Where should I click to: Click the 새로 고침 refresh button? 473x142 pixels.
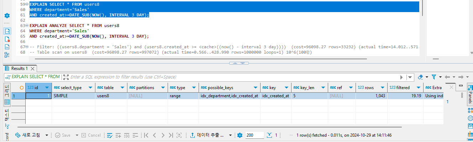point(28,135)
